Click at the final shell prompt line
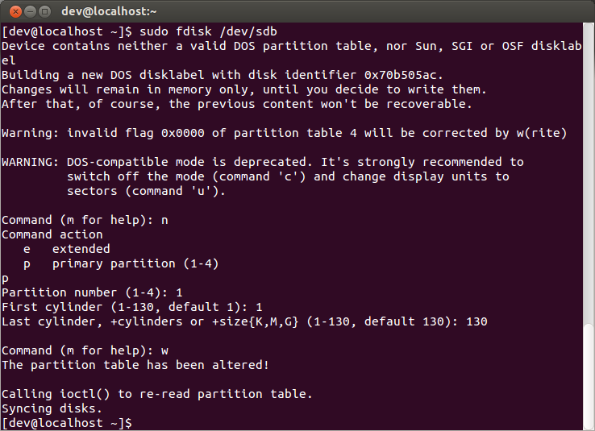The height and width of the screenshot is (431, 595). tap(67, 423)
